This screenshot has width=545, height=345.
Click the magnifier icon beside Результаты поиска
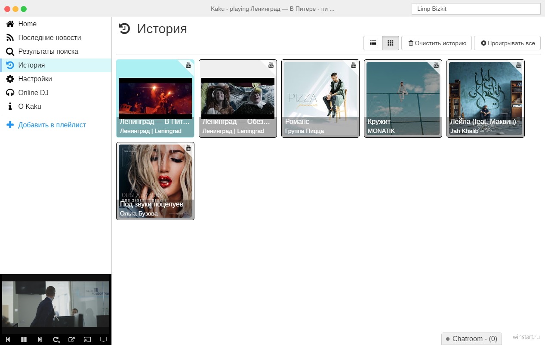[10, 52]
